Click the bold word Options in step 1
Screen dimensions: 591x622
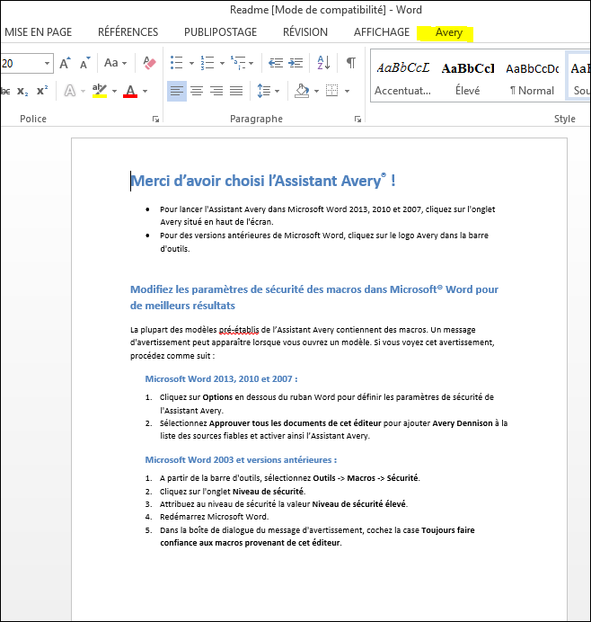point(217,397)
